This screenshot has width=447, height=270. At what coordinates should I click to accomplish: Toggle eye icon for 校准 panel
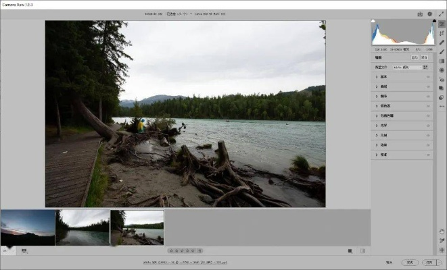pos(428,155)
